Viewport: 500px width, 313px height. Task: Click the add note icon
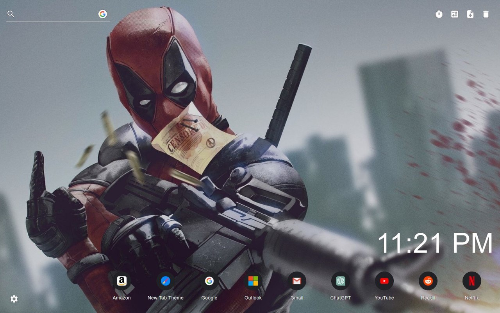pos(470,14)
